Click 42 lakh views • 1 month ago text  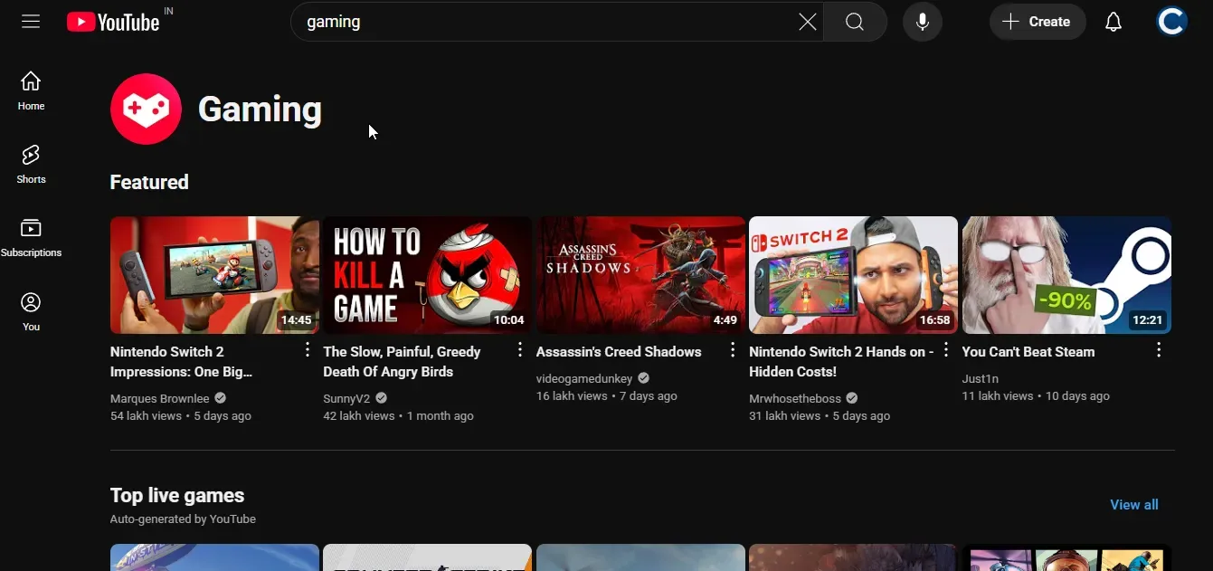(x=398, y=416)
